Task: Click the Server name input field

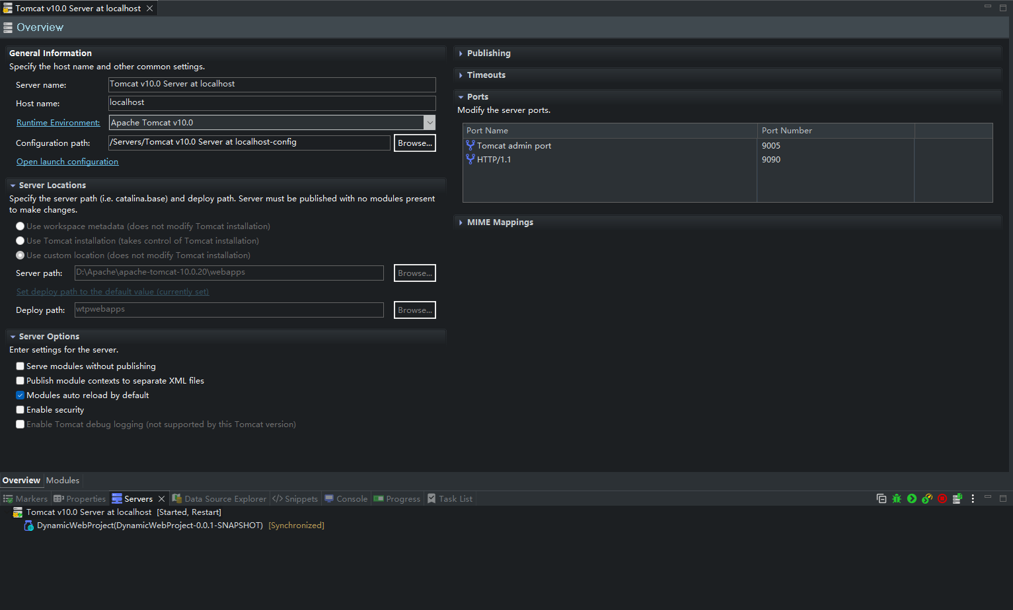Action: pyautogui.click(x=272, y=85)
